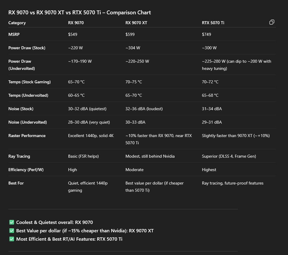Click the RTX 5070 Ti column header
Viewport: 288px width, 255px height.
213,23
